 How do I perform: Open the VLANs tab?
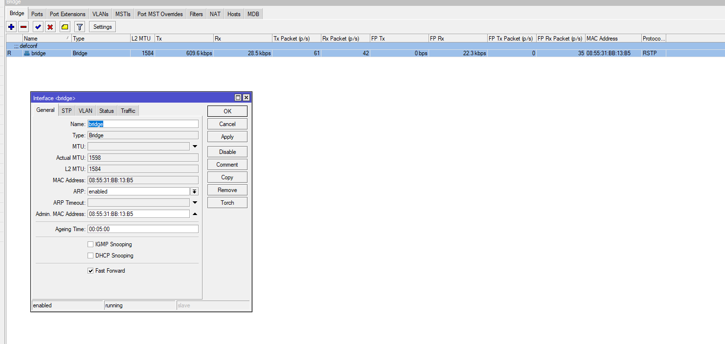pyautogui.click(x=100, y=14)
